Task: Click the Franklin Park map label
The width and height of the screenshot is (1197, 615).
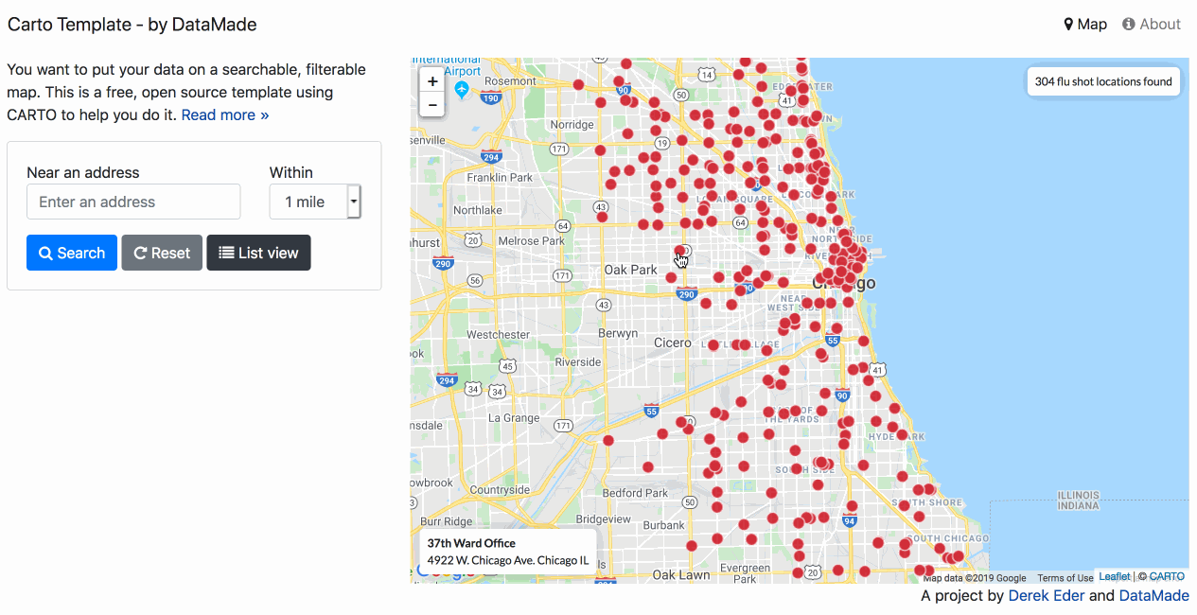Action: (x=500, y=177)
